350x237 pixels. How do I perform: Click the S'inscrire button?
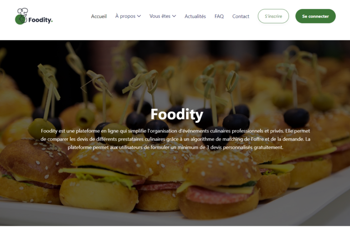click(x=273, y=16)
